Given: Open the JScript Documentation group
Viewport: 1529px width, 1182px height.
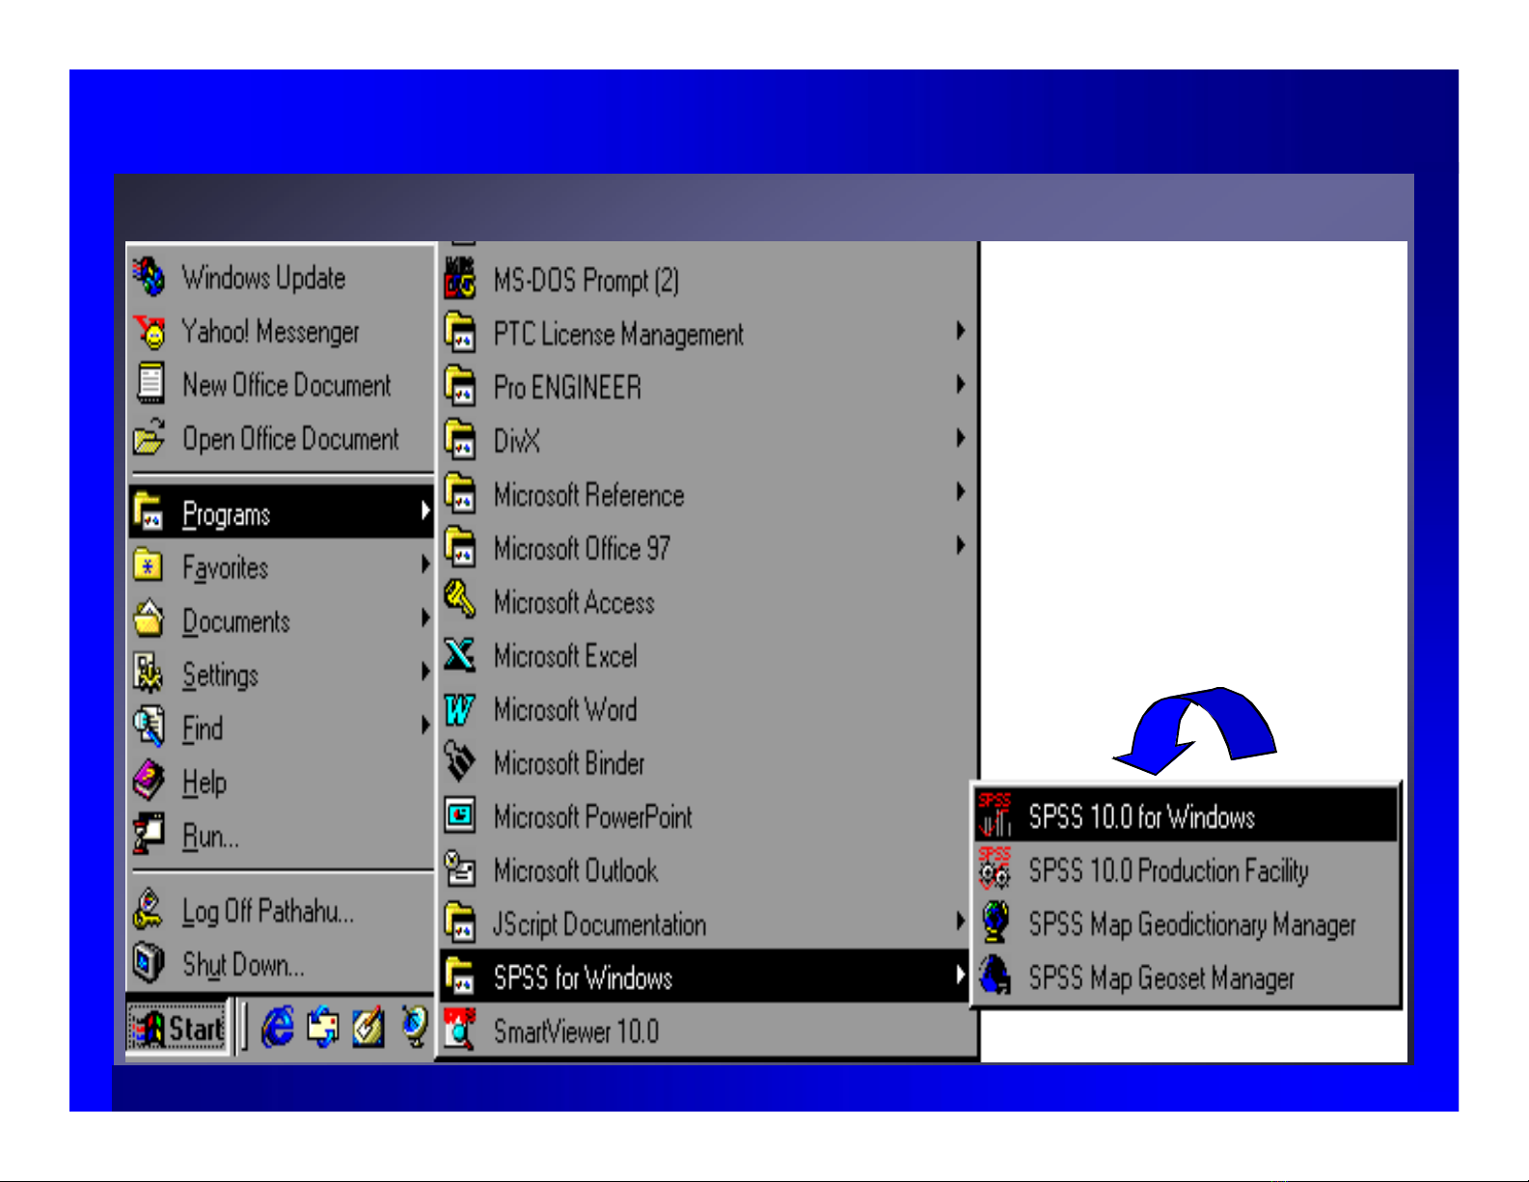Looking at the screenshot, I should 708,923.
